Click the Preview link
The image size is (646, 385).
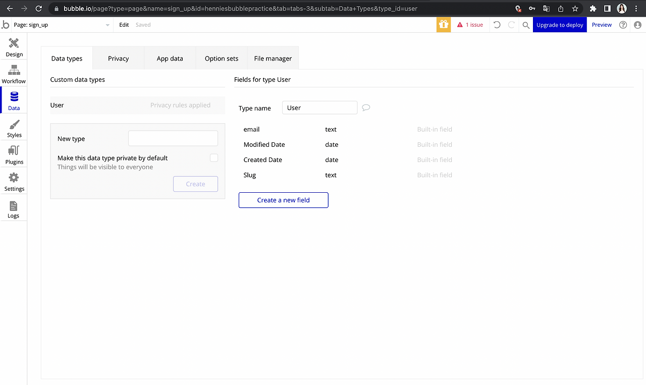[602, 25]
